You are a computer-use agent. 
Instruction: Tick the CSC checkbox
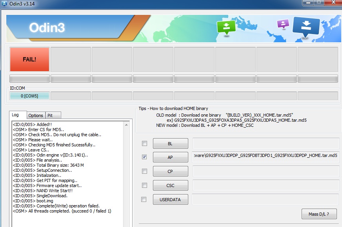(x=144, y=185)
